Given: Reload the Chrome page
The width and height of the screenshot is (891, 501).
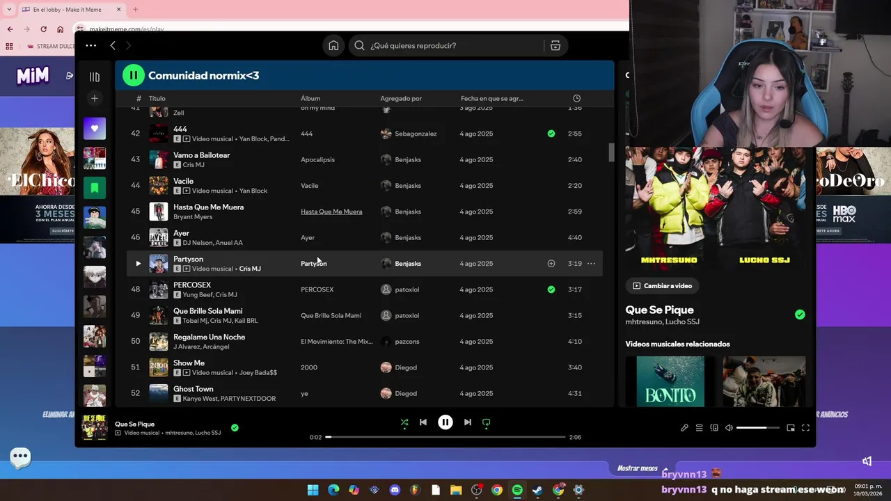Looking at the screenshot, I should [x=43, y=29].
